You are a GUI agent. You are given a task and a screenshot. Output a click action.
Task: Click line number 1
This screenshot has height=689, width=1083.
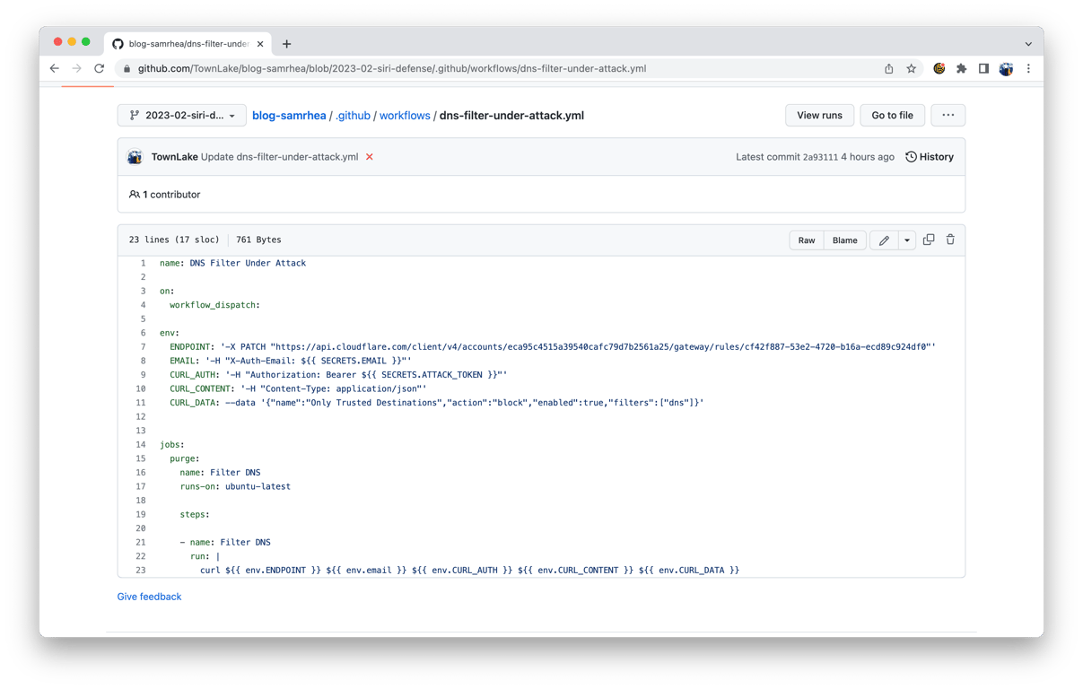(143, 263)
